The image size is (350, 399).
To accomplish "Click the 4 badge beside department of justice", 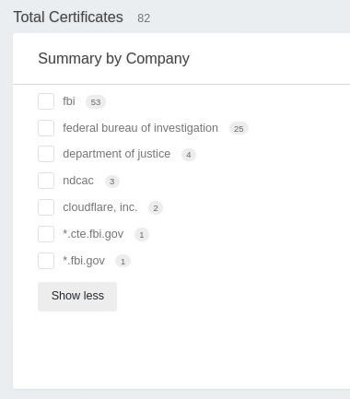I will [x=189, y=155].
